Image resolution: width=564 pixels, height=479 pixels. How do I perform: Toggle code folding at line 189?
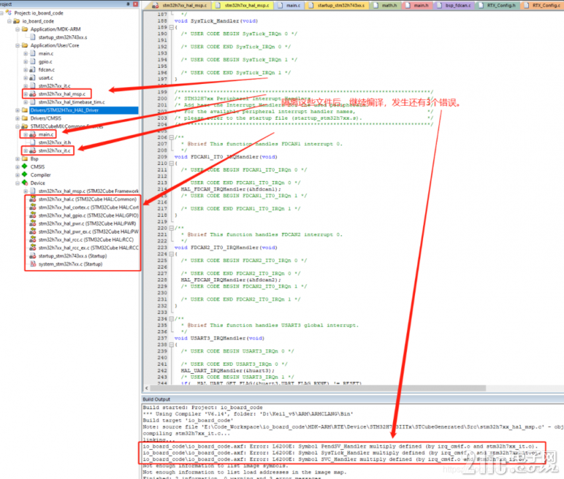pyautogui.click(x=171, y=27)
